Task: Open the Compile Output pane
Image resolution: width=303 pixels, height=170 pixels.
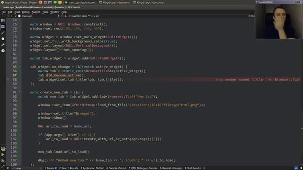Action: (x=116, y=168)
